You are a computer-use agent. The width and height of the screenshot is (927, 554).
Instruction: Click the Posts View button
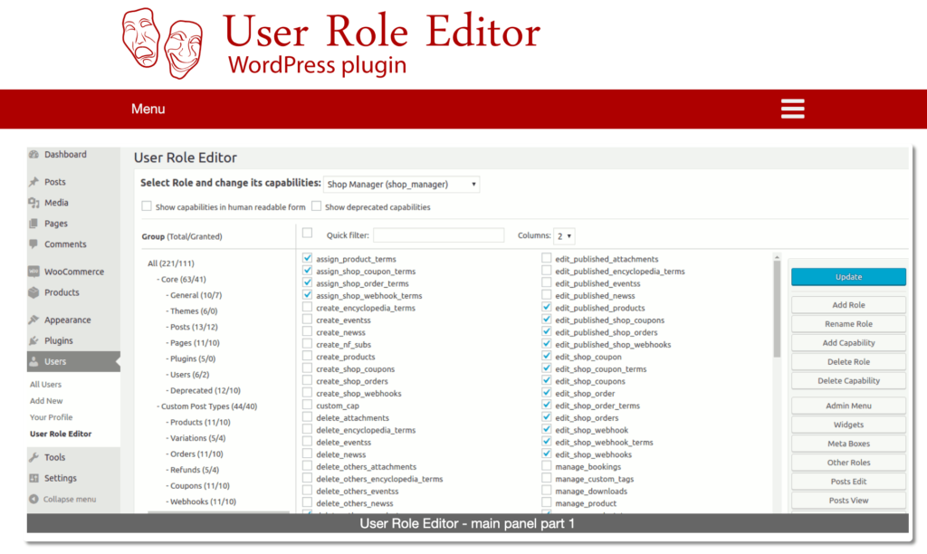(848, 501)
